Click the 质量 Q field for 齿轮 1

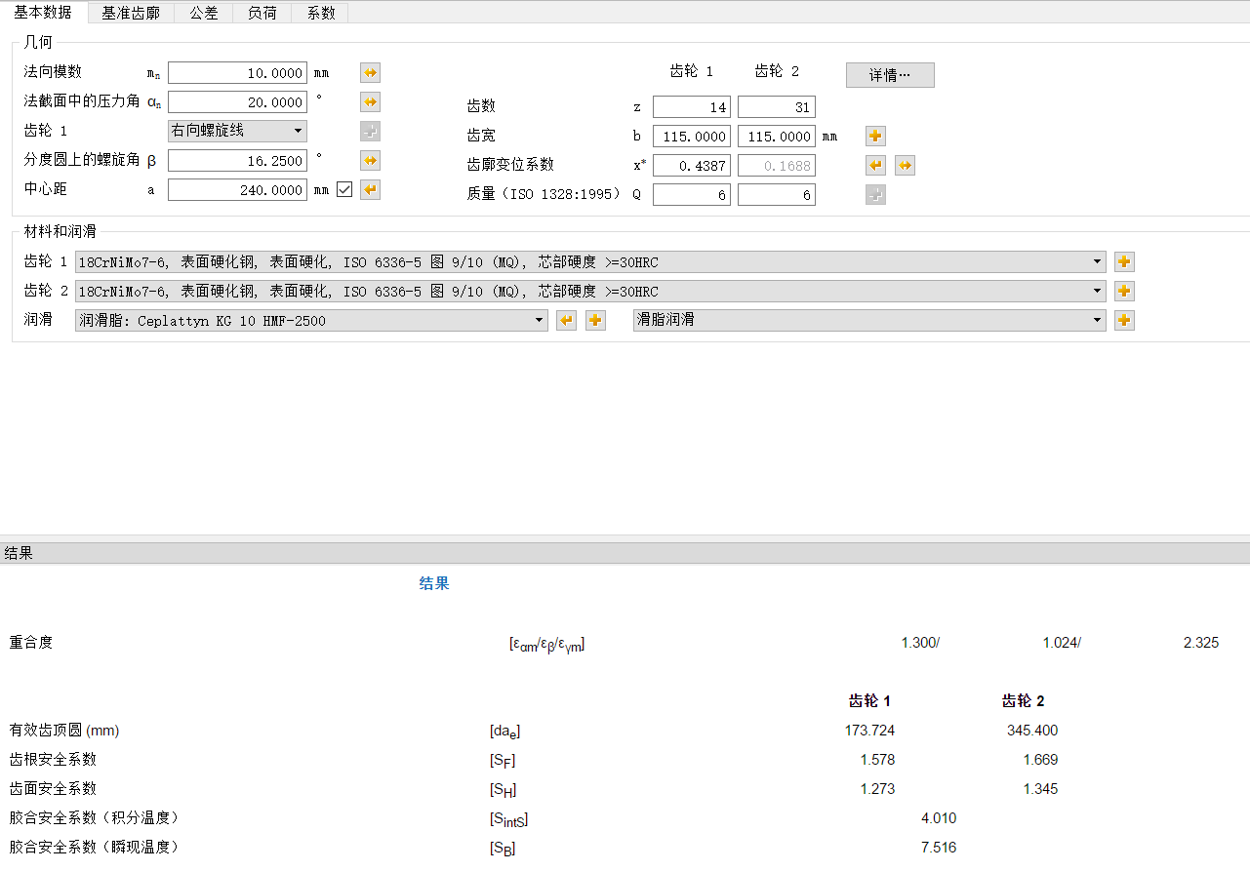[x=692, y=195]
